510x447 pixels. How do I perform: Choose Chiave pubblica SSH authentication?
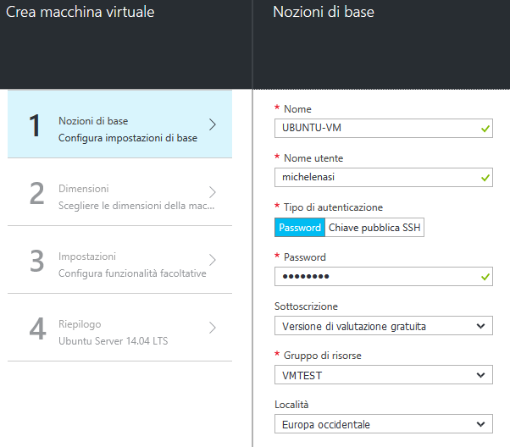click(x=374, y=228)
